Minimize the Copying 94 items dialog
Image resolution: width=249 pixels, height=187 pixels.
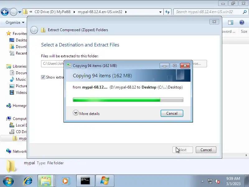coord(164,66)
